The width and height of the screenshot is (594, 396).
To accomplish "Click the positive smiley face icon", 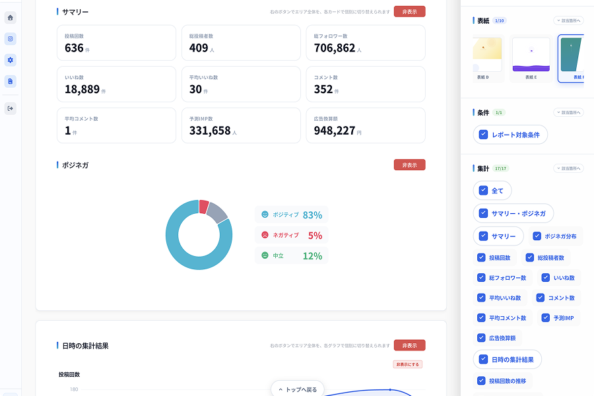I will 265,214.
